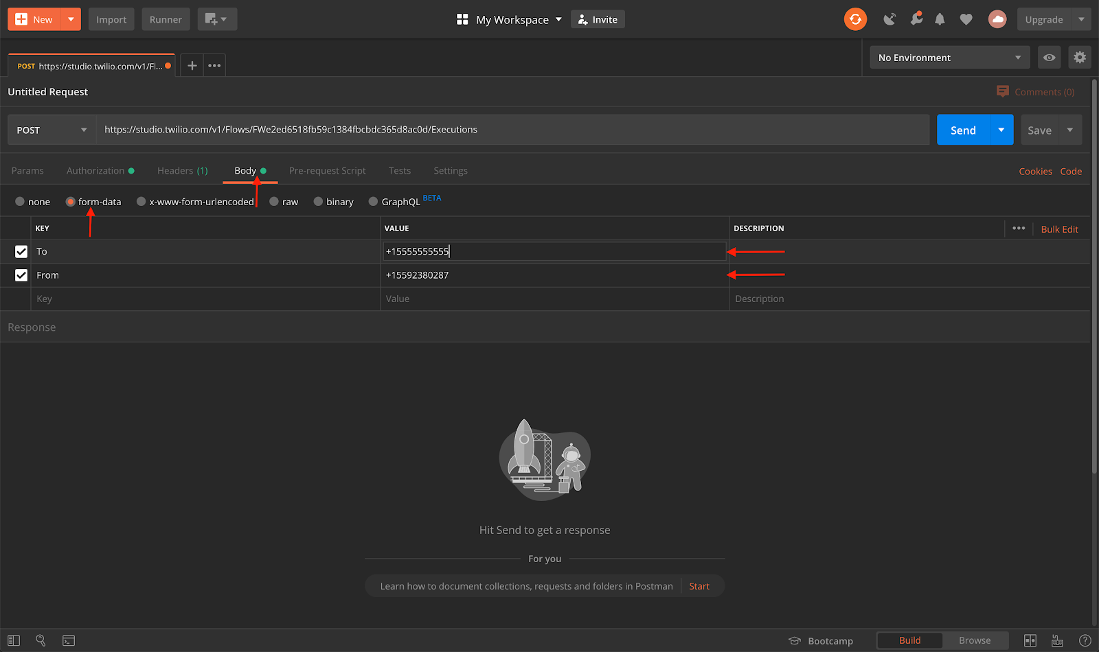The image size is (1099, 652).
Task: Click the workspace grid icon
Action: 462,19
